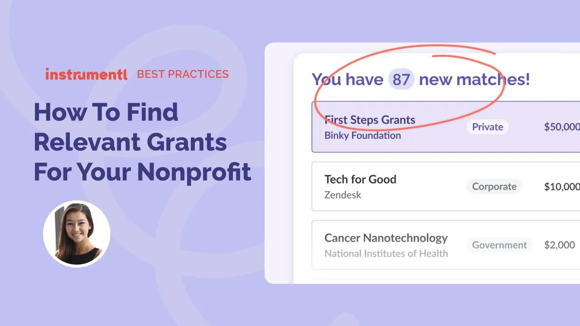Select the Corporate funder type tag
Screen dimensions: 580x326
pos(494,187)
